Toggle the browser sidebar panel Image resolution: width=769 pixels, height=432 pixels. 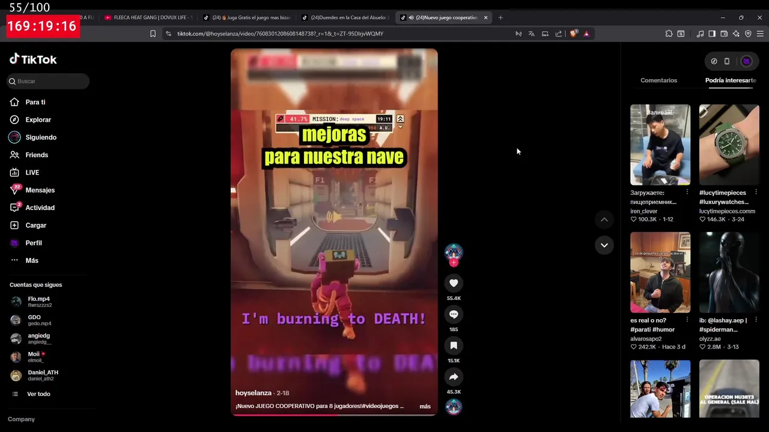712,34
